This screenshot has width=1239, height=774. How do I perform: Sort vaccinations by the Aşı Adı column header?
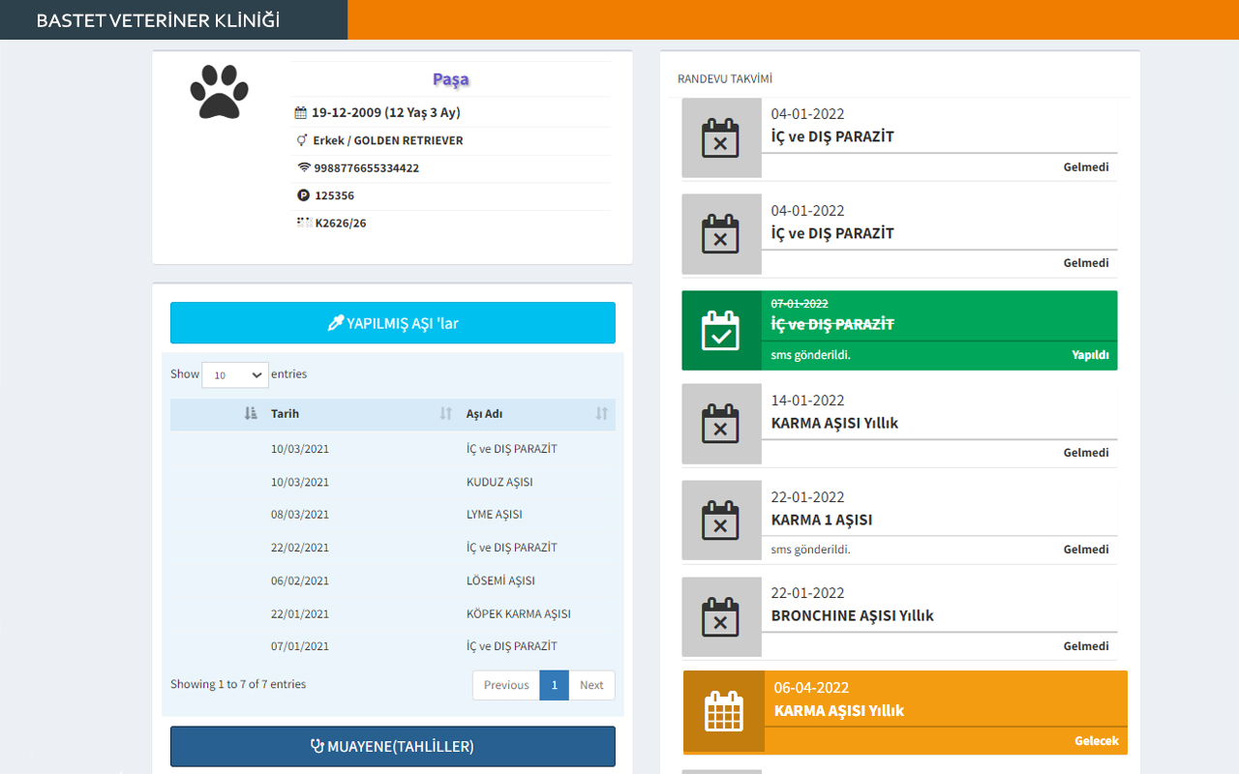(537, 414)
